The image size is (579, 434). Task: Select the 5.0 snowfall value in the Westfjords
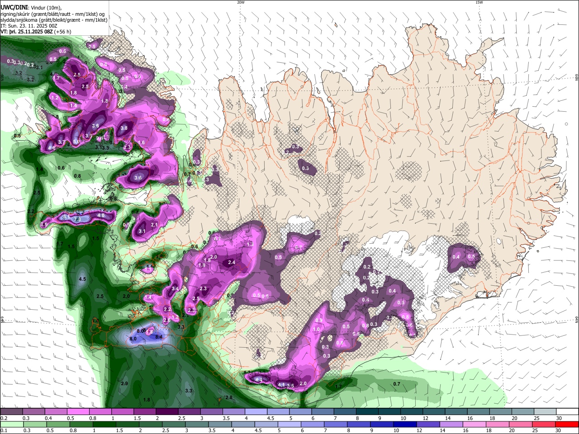76,142
